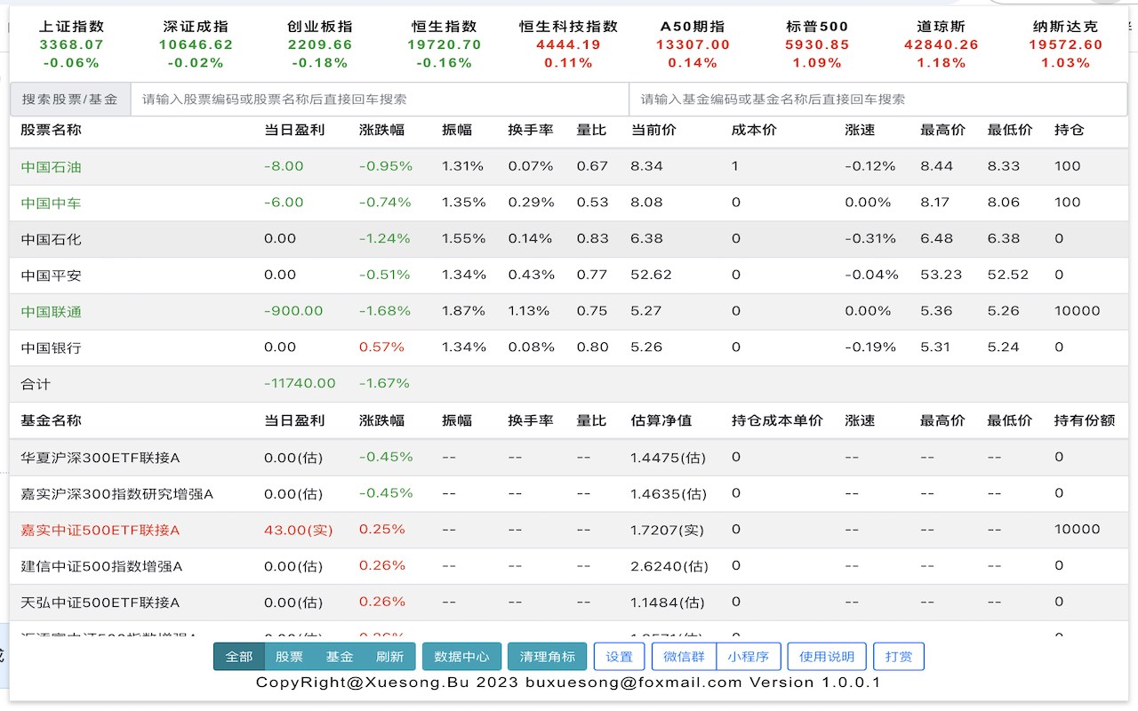Select the 中国石化 stock name
Screen dimensions: 1138x711
click(x=51, y=239)
